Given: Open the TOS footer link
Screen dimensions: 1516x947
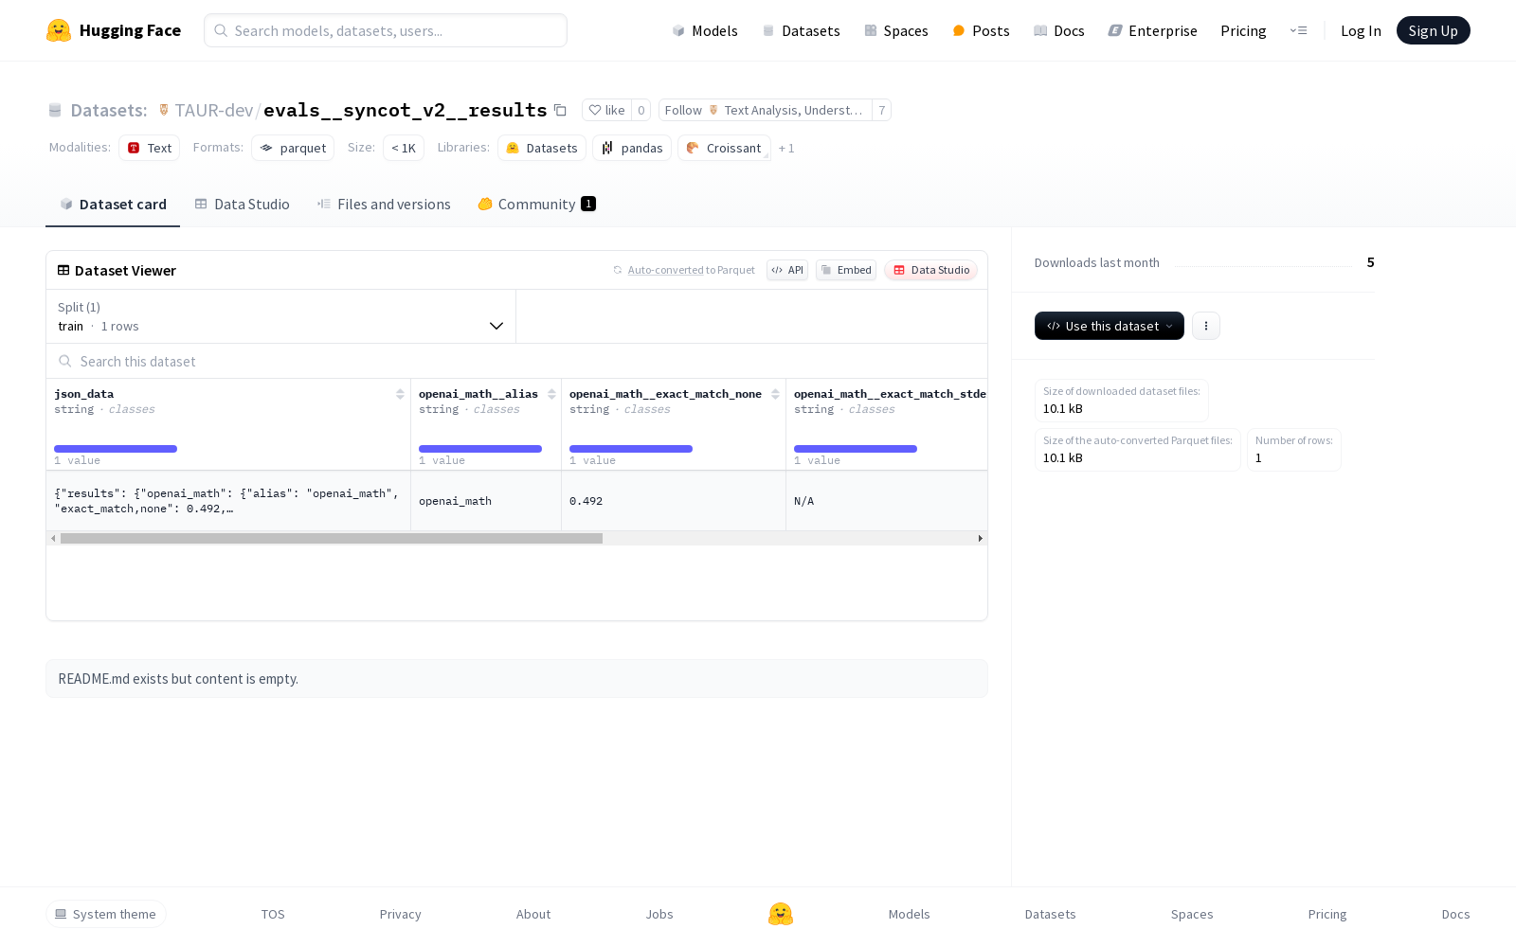Looking at the screenshot, I should click(273, 914).
